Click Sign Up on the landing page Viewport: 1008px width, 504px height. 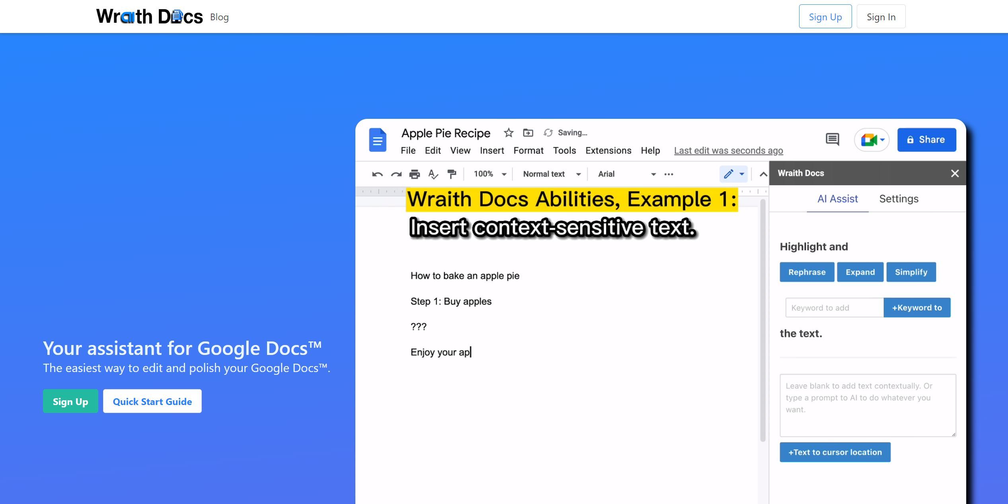[70, 401]
